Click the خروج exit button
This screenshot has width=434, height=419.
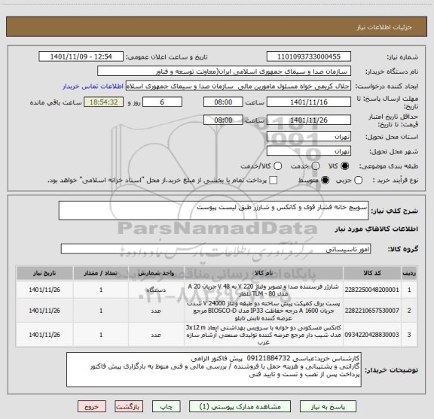point(92,406)
